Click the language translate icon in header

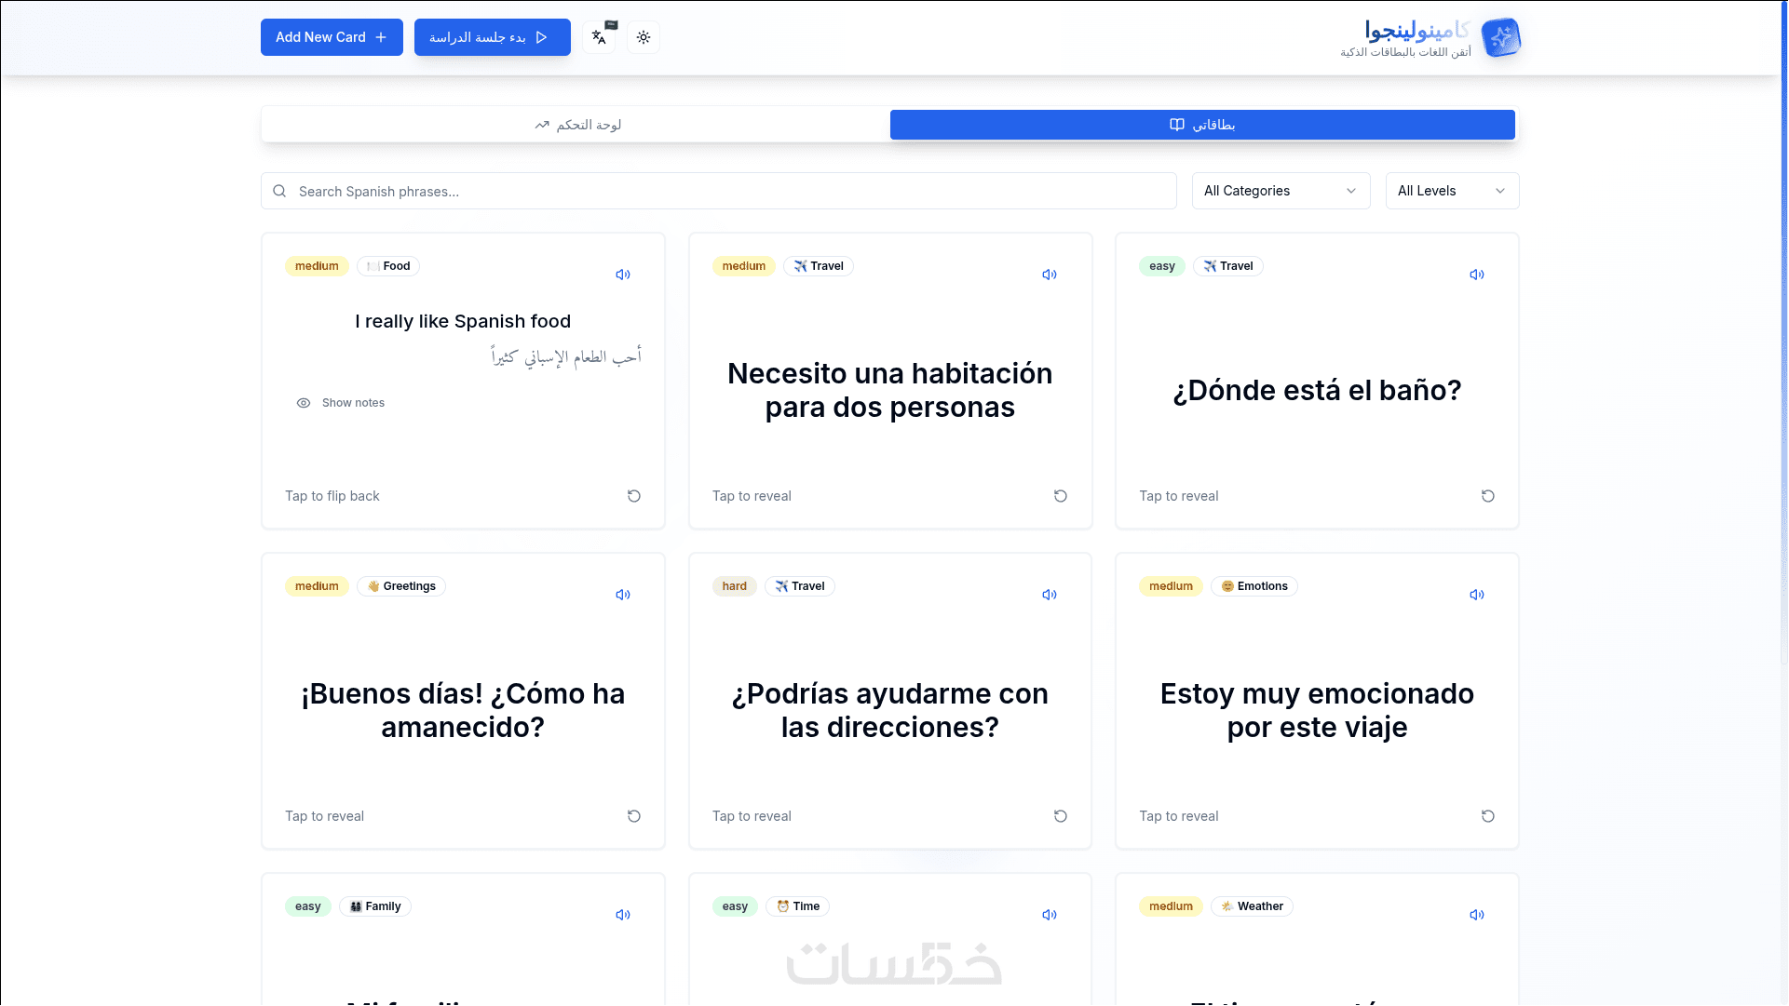coord(599,37)
